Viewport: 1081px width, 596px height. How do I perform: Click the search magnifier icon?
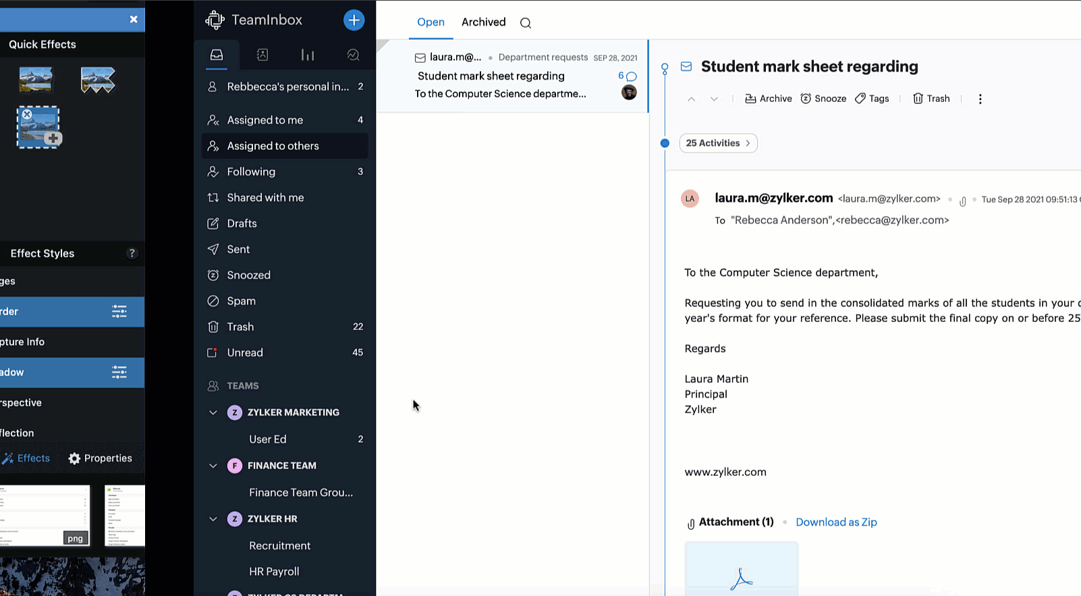[526, 23]
